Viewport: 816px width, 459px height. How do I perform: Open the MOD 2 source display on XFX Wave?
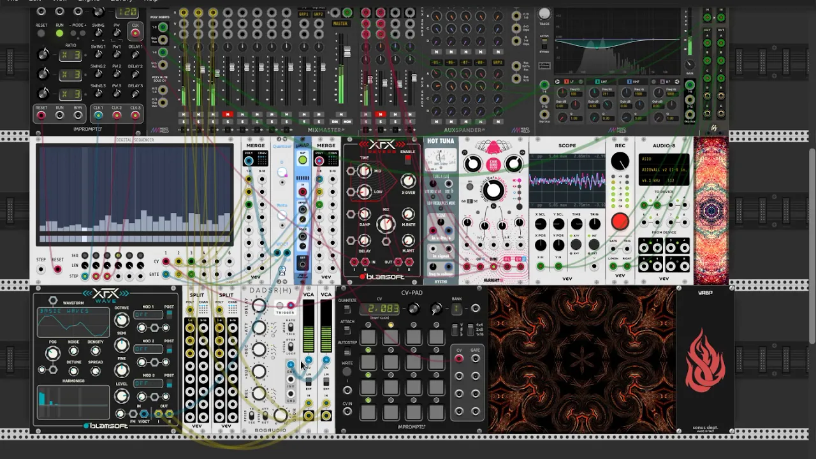[148, 349]
